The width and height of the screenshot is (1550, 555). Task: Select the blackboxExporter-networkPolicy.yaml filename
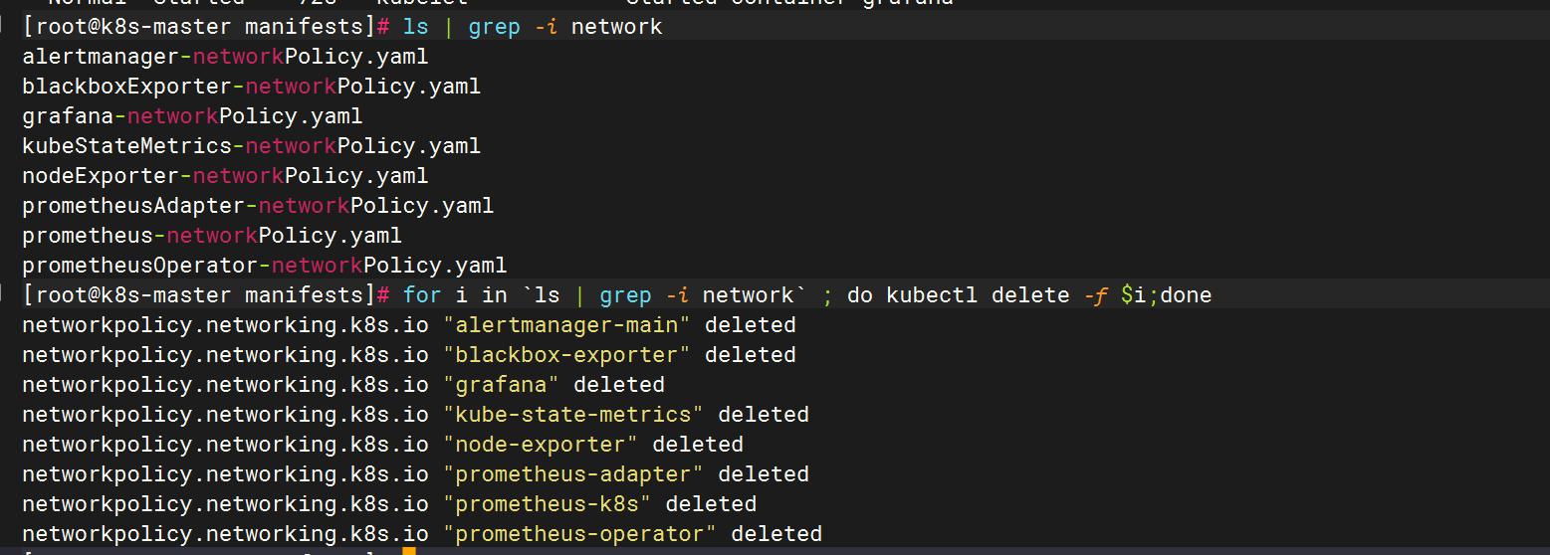point(252,87)
